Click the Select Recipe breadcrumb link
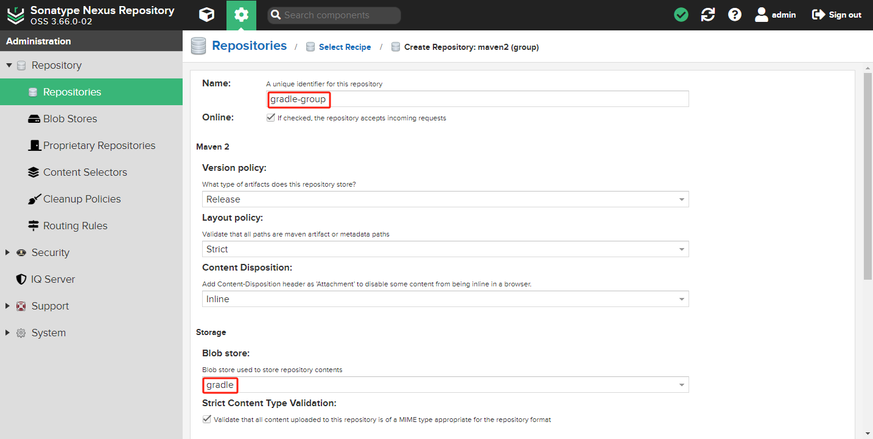873x439 pixels. point(345,47)
